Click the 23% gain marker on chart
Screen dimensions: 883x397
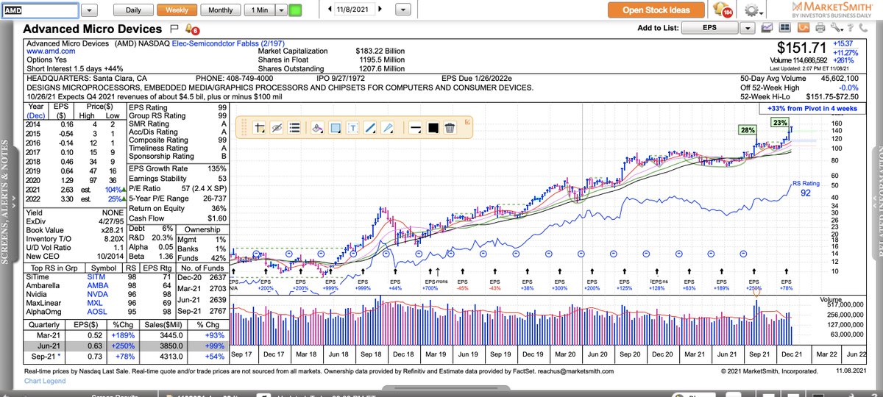(780, 122)
